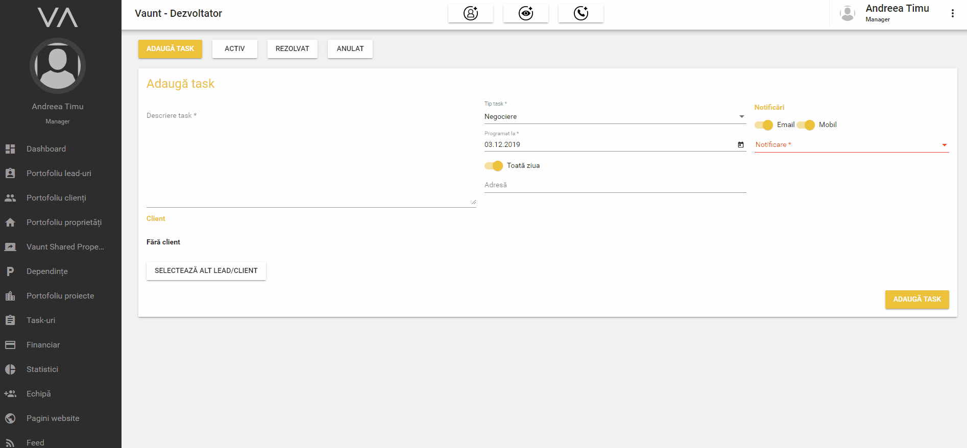The height and width of the screenshot is (448, 967).
Task: Click the add contact icon in header
Action: coord(470,13)
